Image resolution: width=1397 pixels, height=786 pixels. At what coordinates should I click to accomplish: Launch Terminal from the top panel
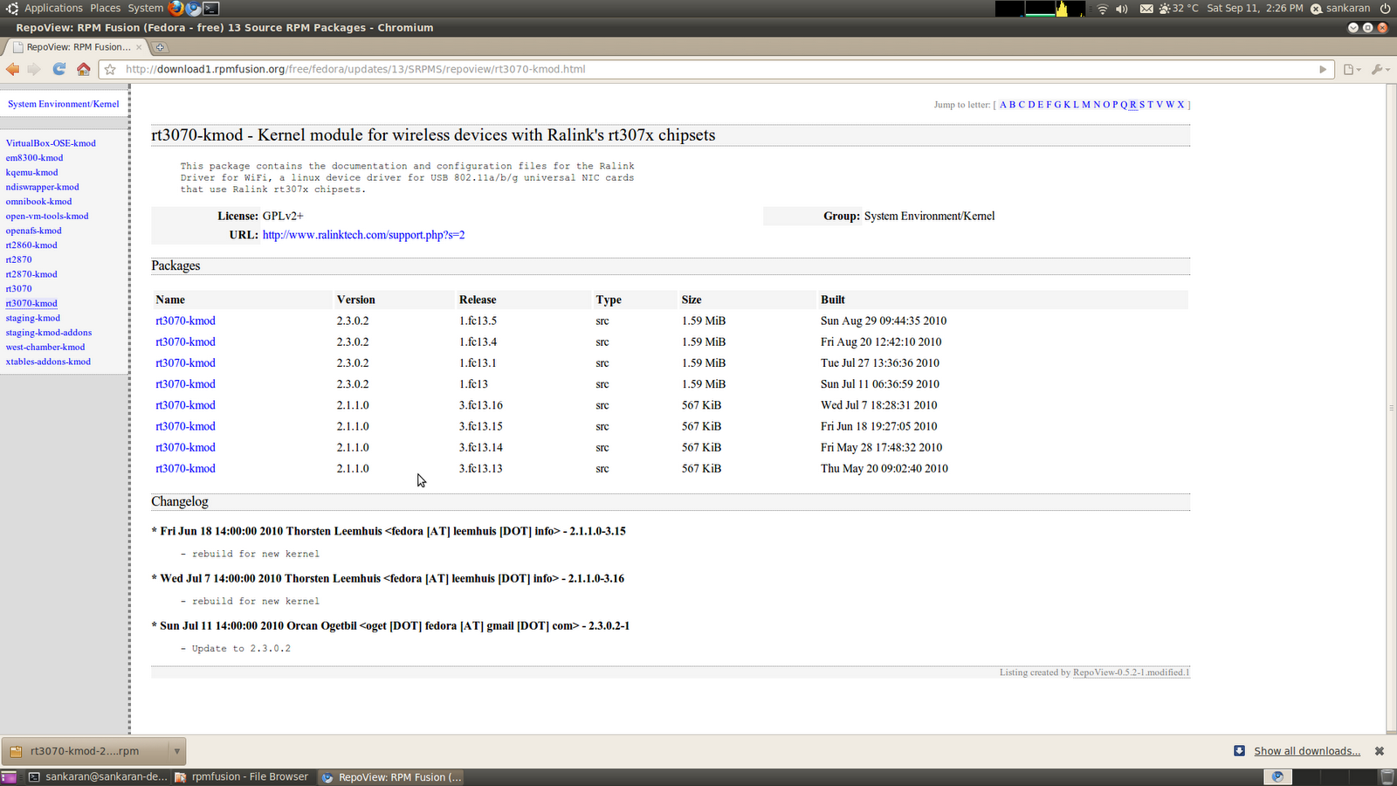click(x=211, y=8)
